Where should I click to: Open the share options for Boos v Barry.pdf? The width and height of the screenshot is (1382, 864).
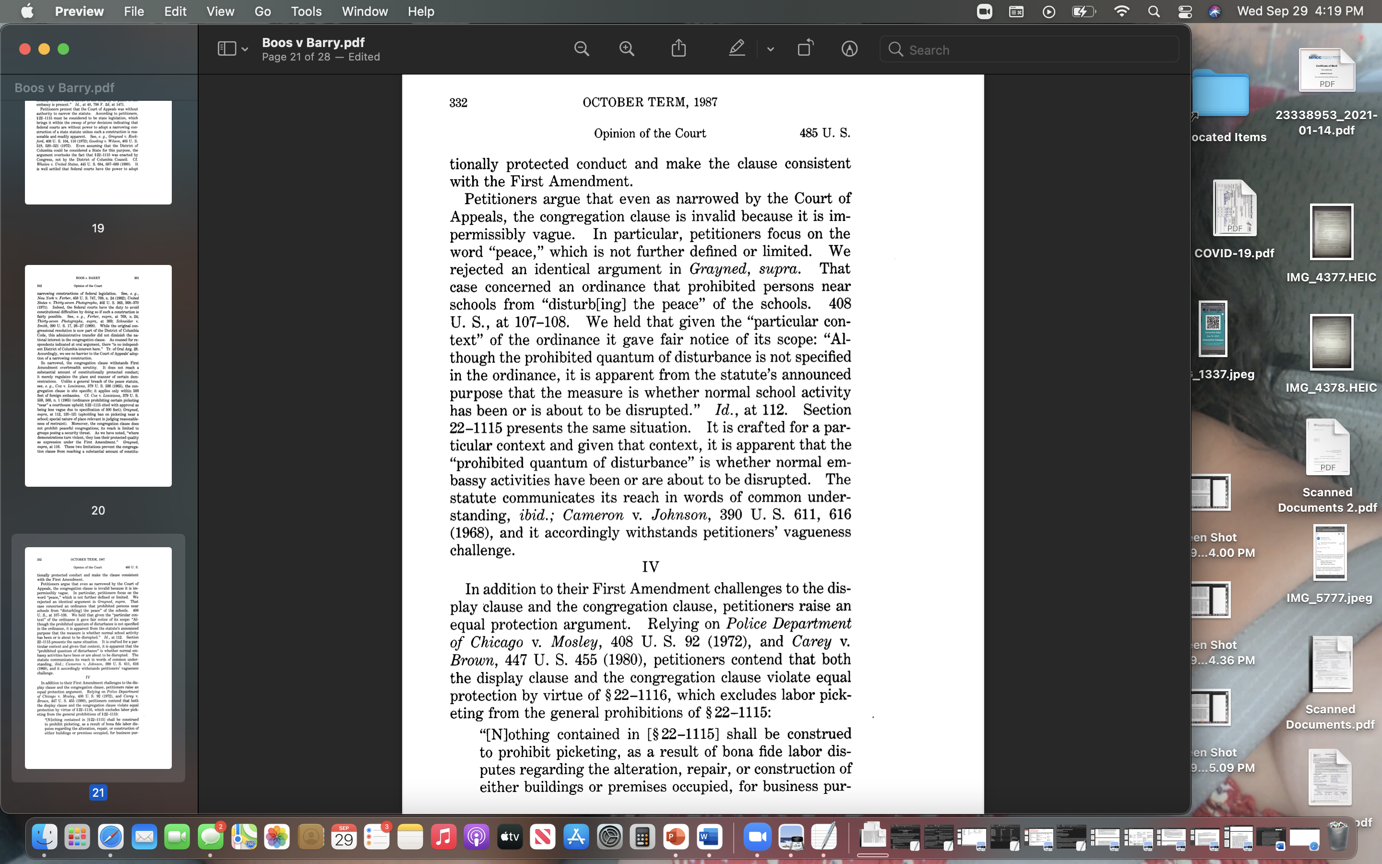[x=677, y=48]
